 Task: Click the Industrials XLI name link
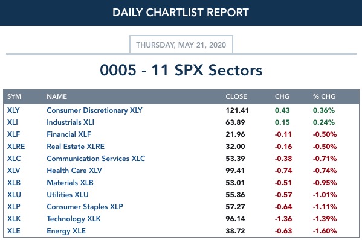[x=71, y=122]
